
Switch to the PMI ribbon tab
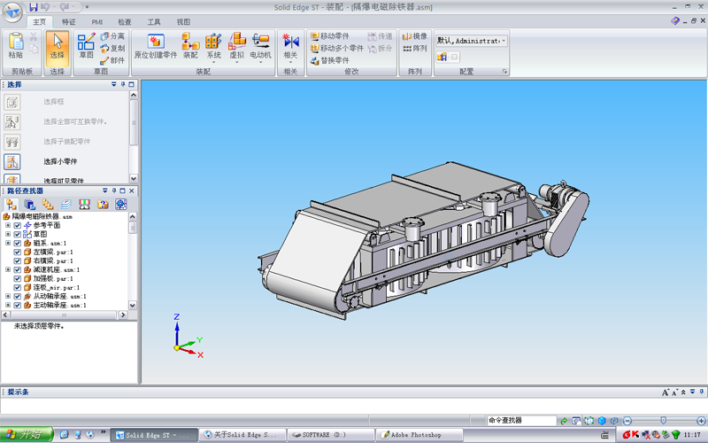coord(97,21)
